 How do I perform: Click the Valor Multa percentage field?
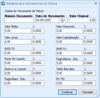(x=38, y=31)
